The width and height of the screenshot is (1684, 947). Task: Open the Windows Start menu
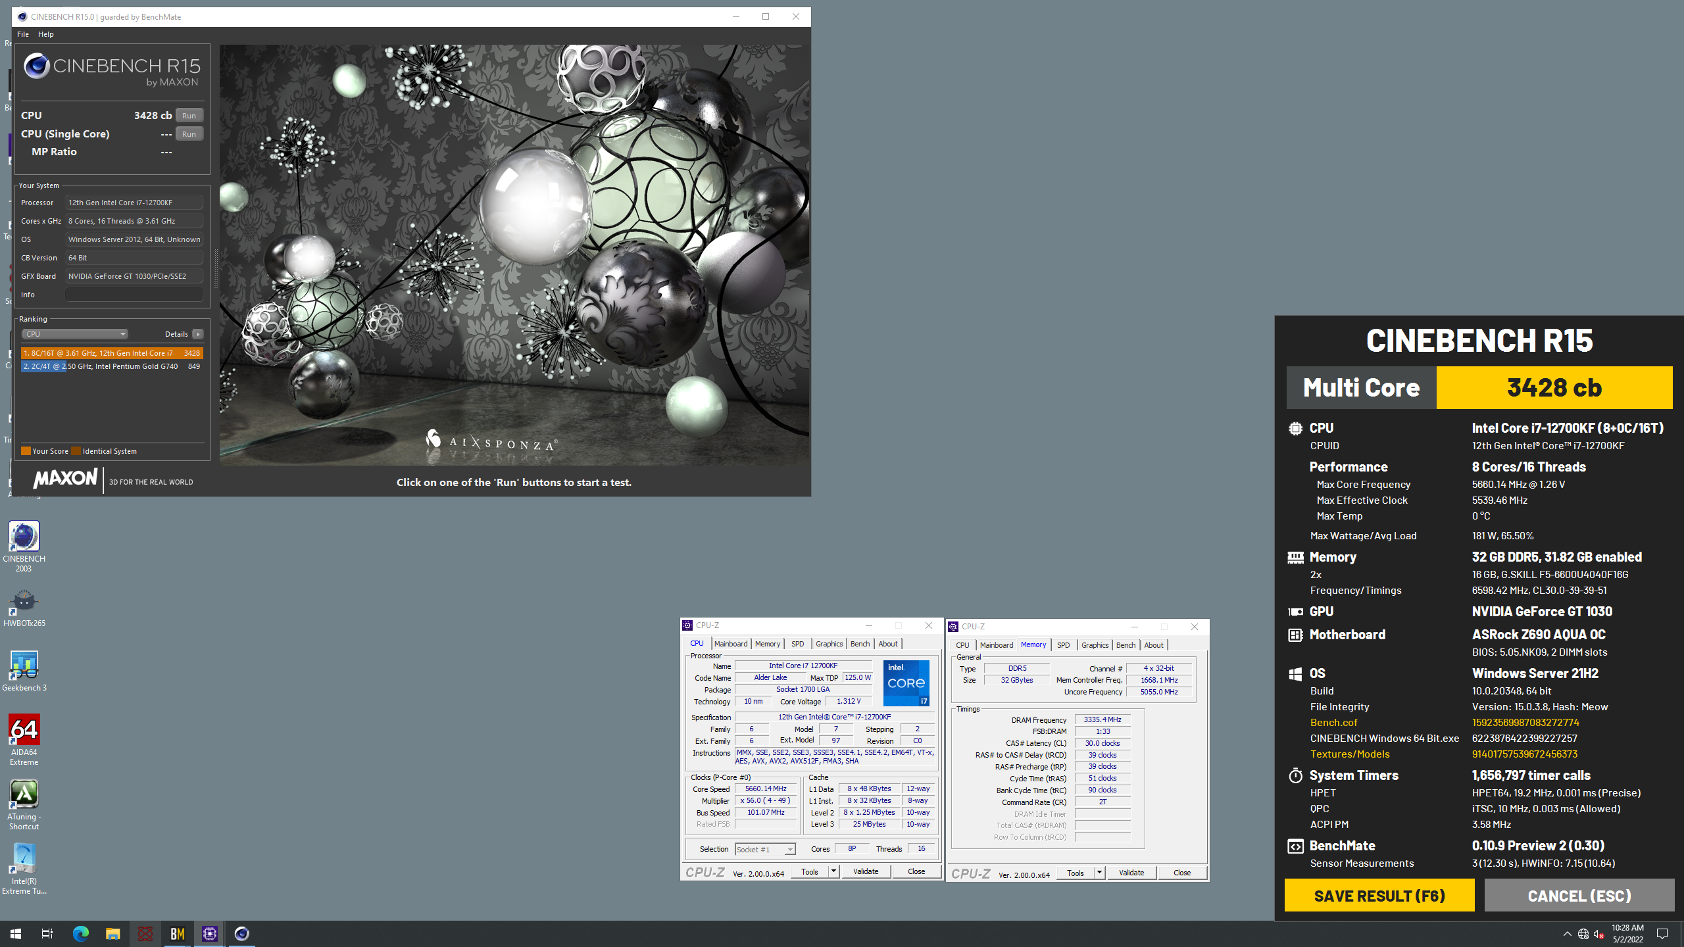pyautogui.click(x=16, y=933)
